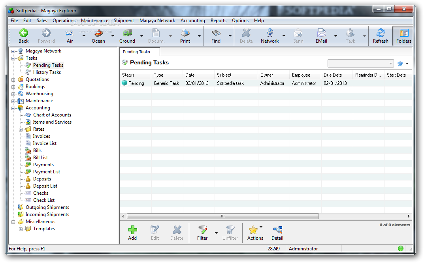Viewport: 424px width, 263px height.
Task: Click the blue star favorites icon
Action: click(x=400, y=64)
